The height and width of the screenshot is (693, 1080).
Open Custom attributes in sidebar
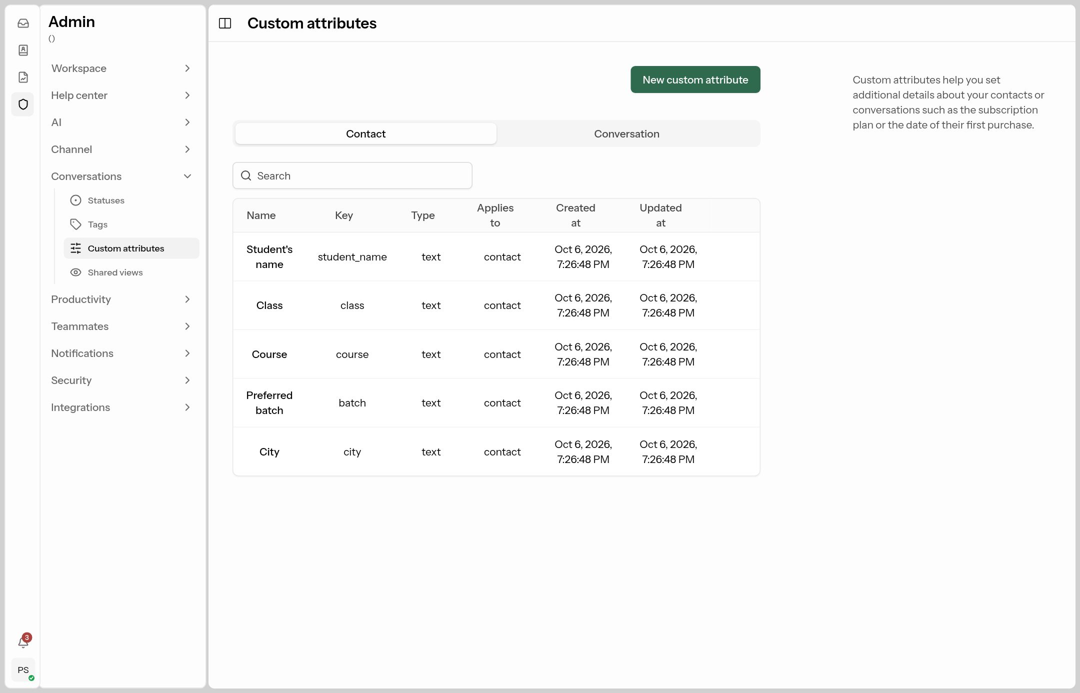pos(131,248)
